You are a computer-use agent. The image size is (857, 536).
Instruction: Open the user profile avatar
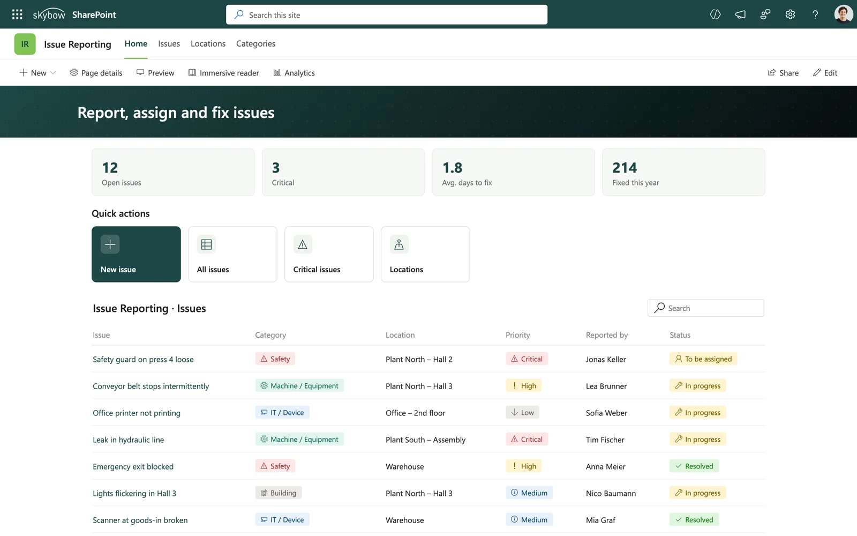pos(843,14)
